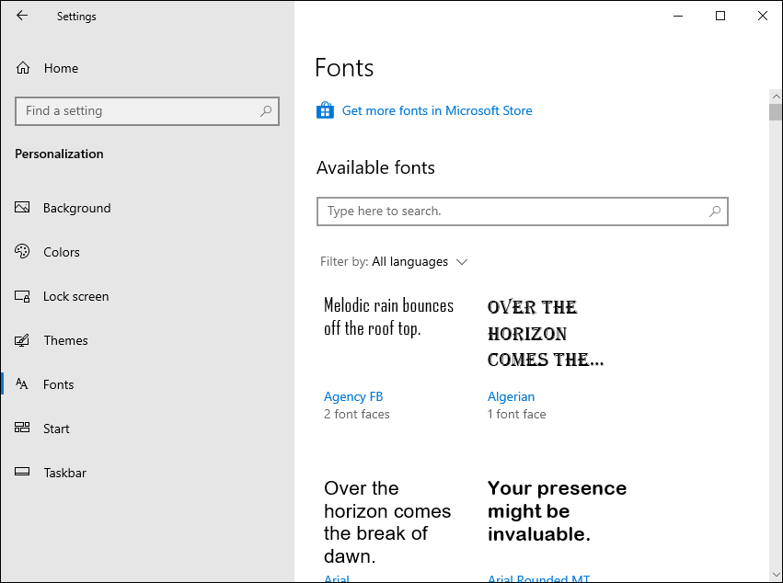Focus the Find a setting search field
This screenshot has width=783, height=583.
[138, 111]
